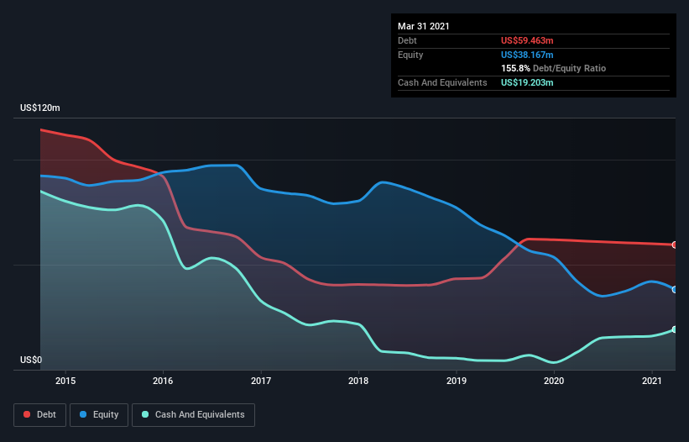Screen dimensions: 689x442
Task: Click the 2016 x-axis label
Action: (163, 381)
